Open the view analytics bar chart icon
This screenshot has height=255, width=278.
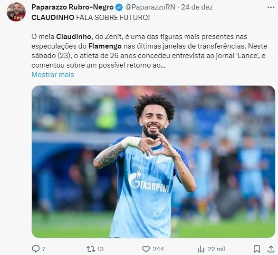[201, 249]
